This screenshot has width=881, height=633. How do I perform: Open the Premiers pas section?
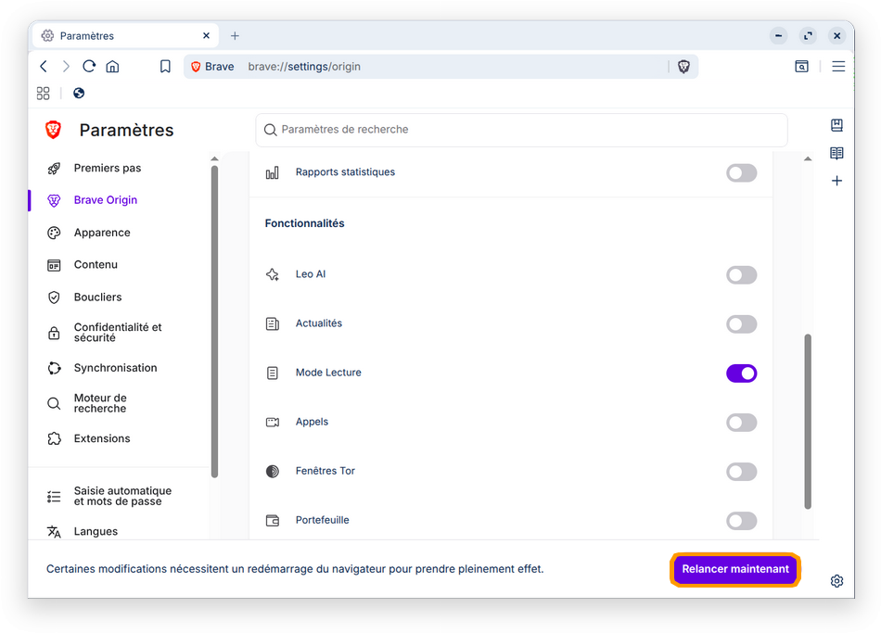coord(108,168)
